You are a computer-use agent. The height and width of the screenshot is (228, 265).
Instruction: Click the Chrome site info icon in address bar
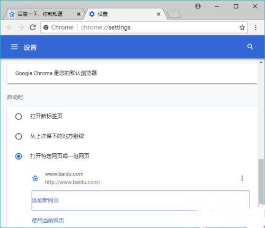[46, 28]
